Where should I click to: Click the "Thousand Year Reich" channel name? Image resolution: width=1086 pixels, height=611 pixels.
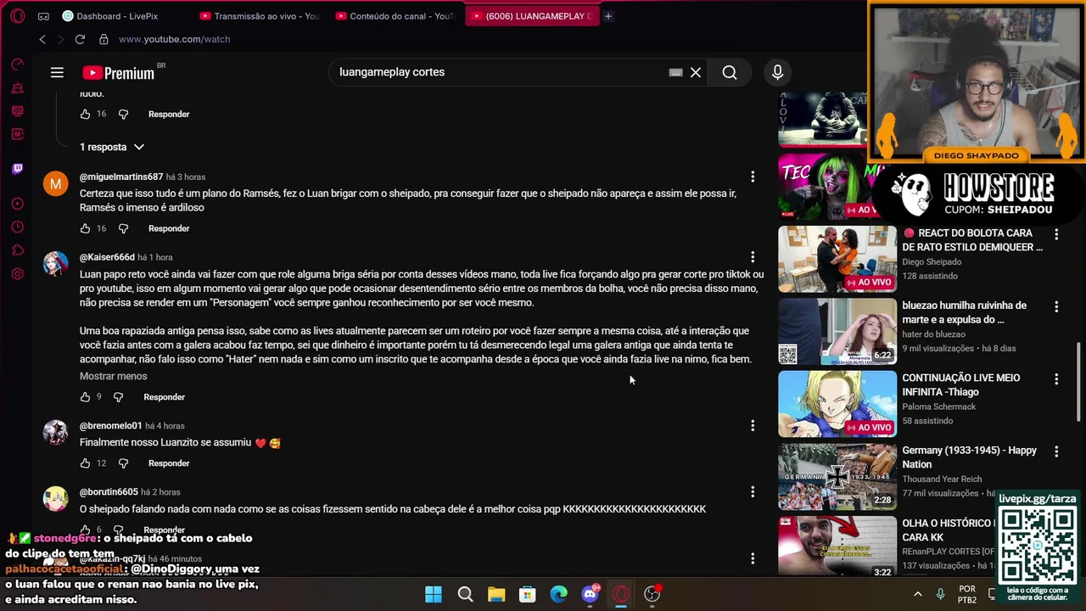pyautogui.click(x=942, y=479)
